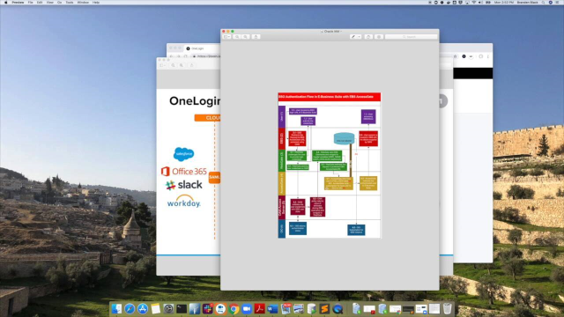Viewport: 564px width, 317px height.
Task: Click the workday logo in OneLogin diagram
Action: click(184, 202)
